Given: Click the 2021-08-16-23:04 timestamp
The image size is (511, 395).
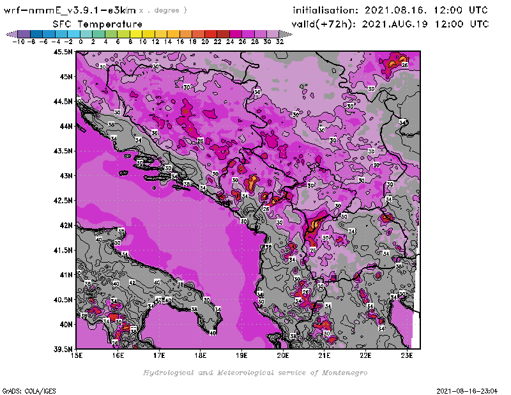Looking at the screenshot, I should [x=467, y=391].
